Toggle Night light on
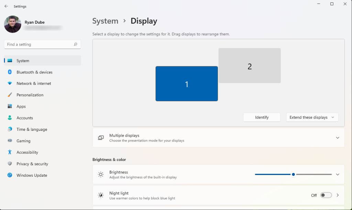Viewport: 352px width, 210px height. (325, 195)
